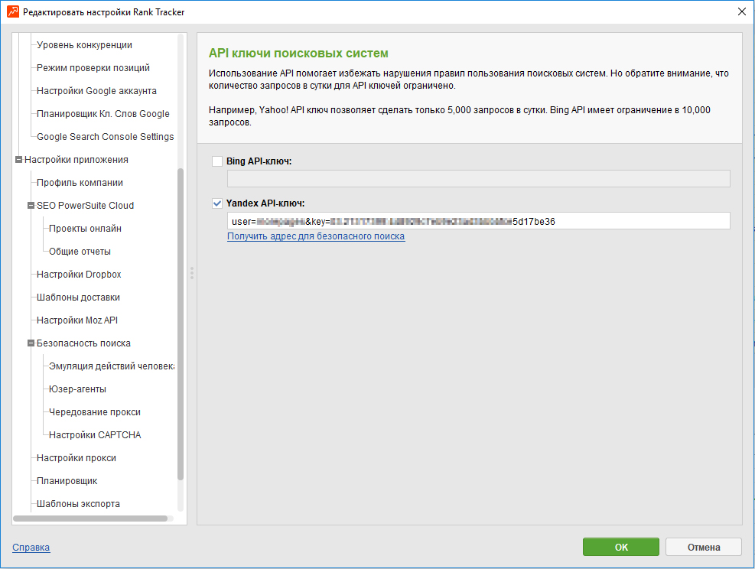Confirm settings with the OK button
This screenshot has height=569, width=755.
pos(620,547)
